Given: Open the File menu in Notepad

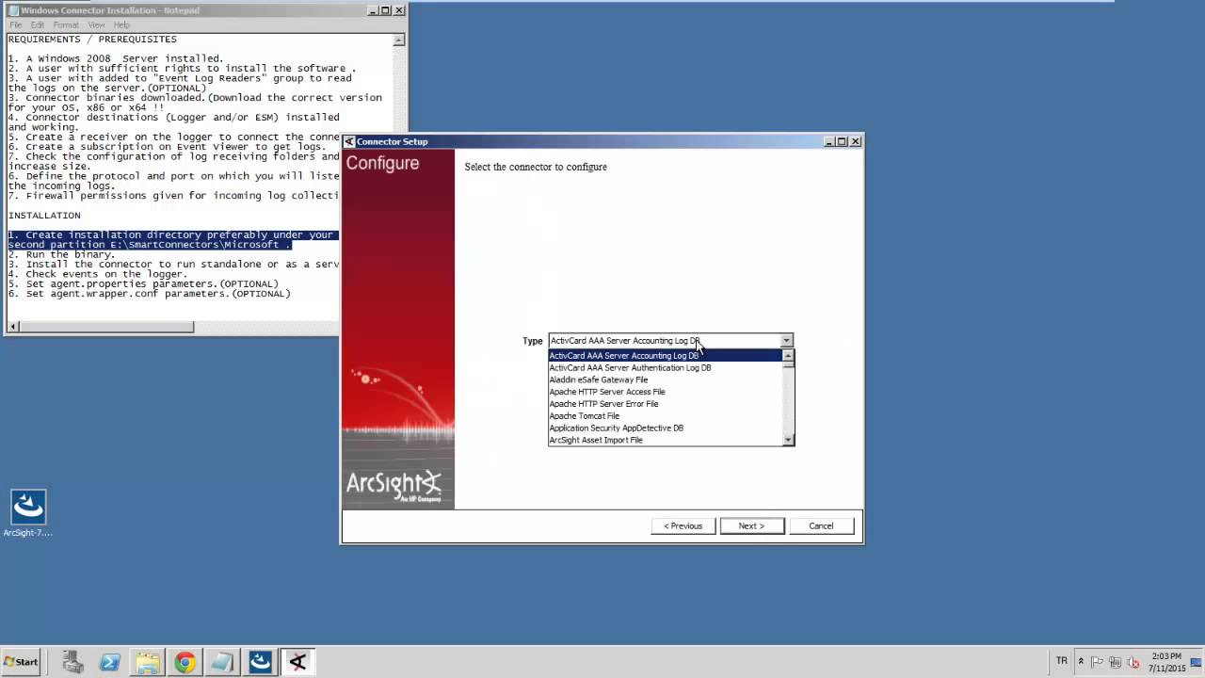Looking at the screenshot, I should pos(15,24).
